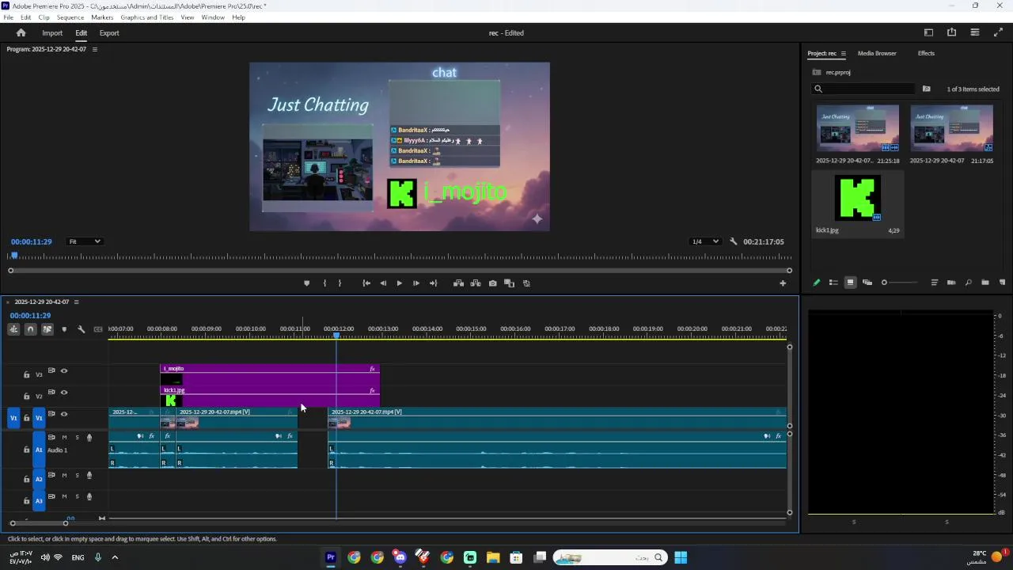Step forward one frame
Image resolution: width=1013 pixels, height=570 pixels.
click(x=416, y=283)
